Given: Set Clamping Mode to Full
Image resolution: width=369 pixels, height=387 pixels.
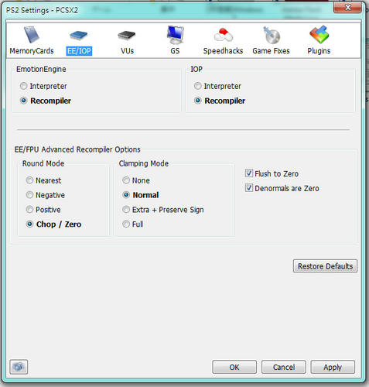Looking at the screenshot, I should pyautogui.click(x=132, y=224).
